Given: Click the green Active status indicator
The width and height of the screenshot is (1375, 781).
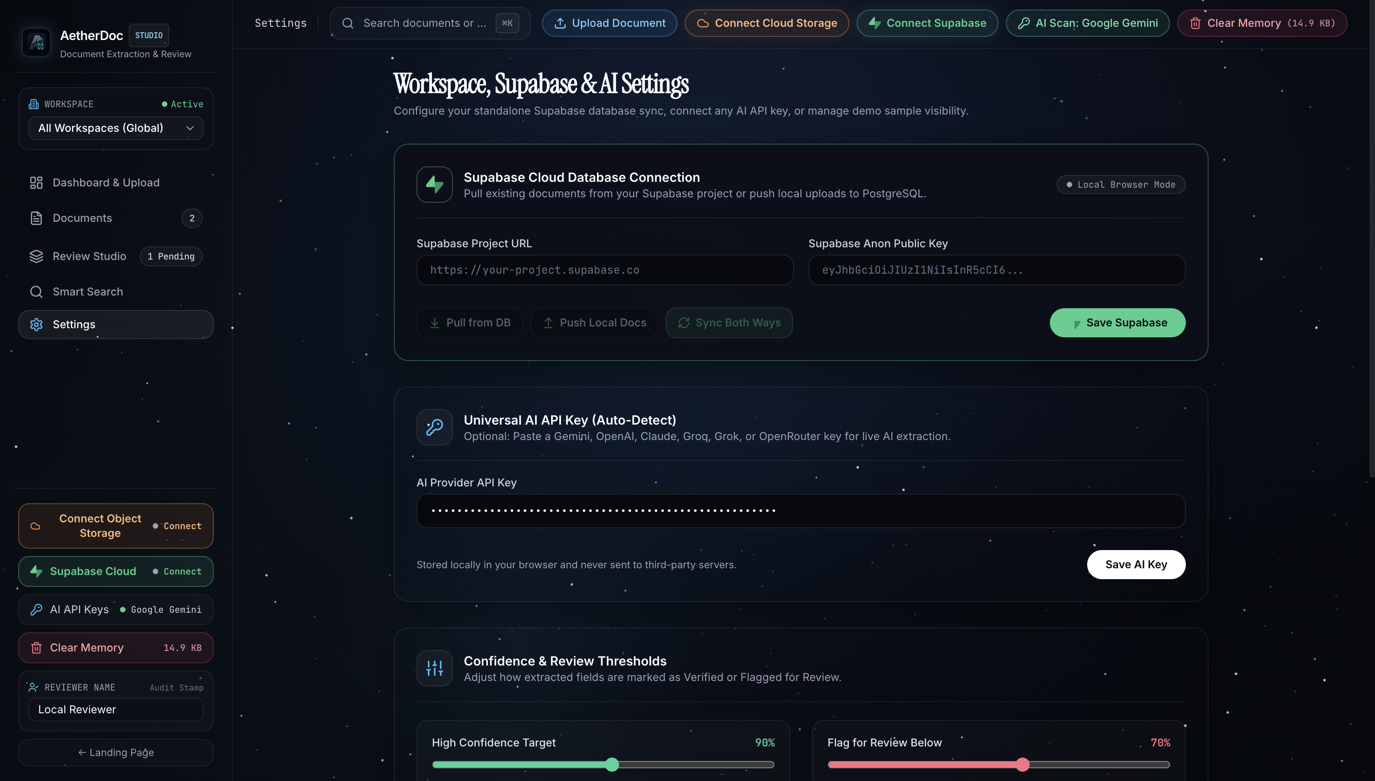Looking at the screenshot, I should (182, 104).
